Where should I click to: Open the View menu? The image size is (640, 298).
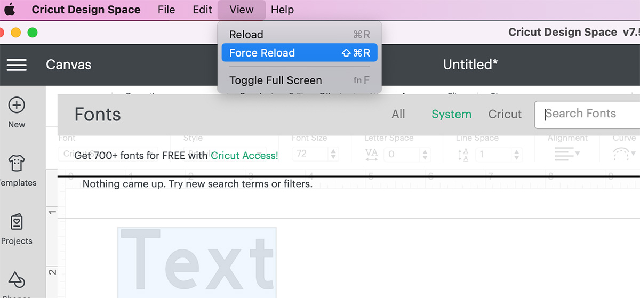tap(242, 10)
